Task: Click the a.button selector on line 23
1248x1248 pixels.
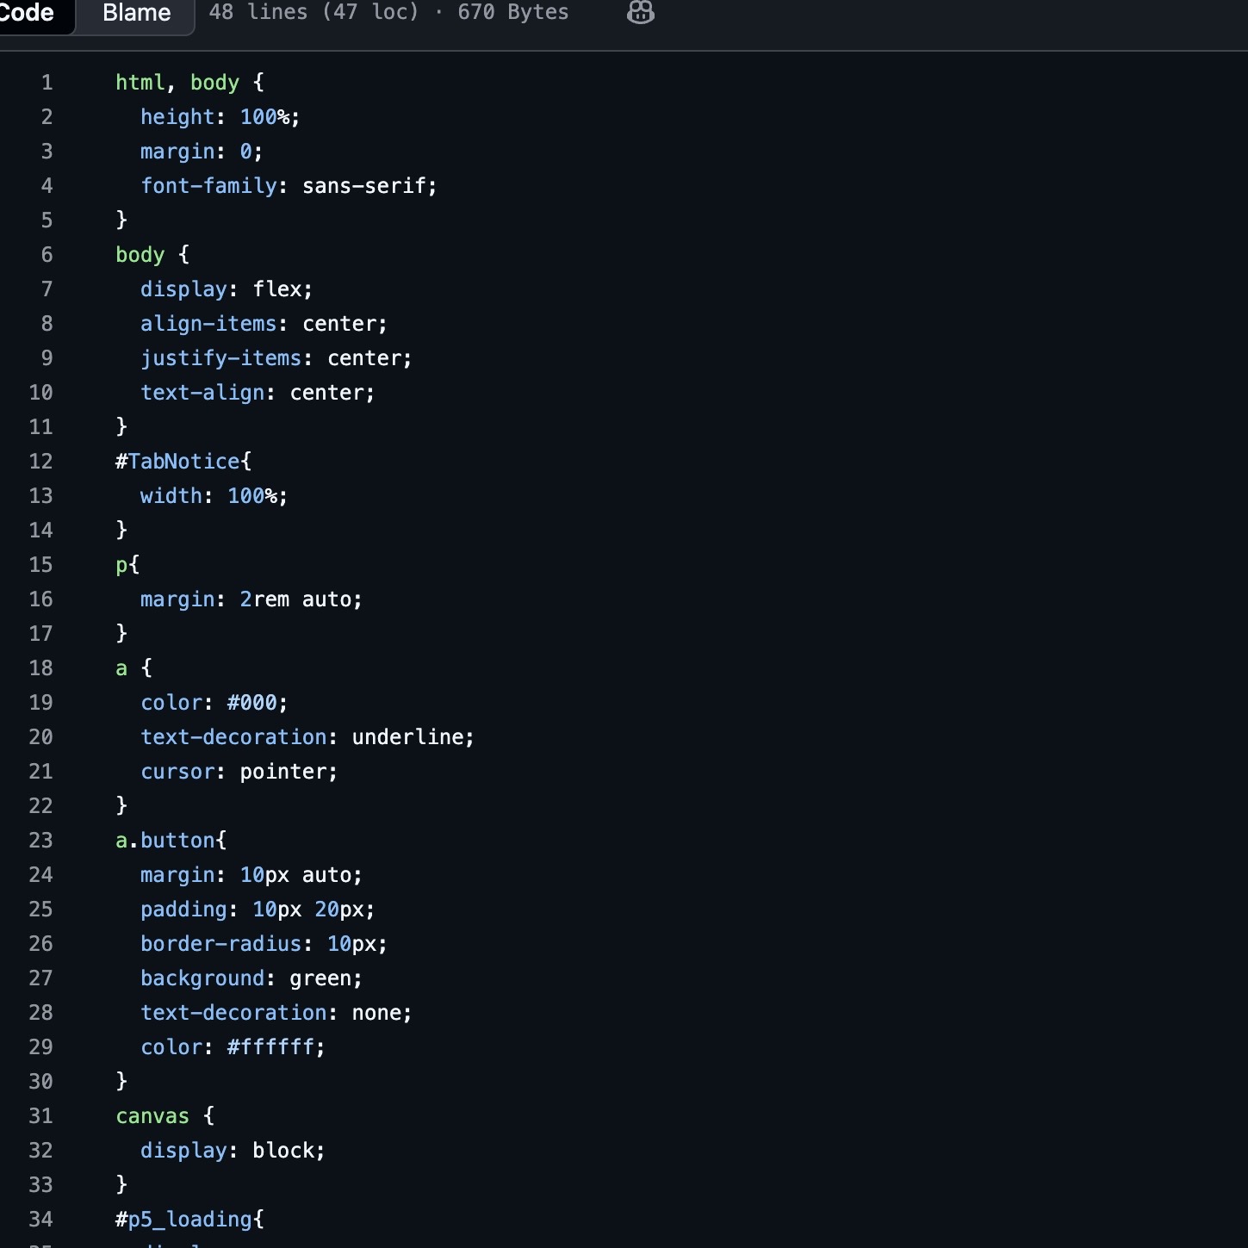Action: click(167, 840)
